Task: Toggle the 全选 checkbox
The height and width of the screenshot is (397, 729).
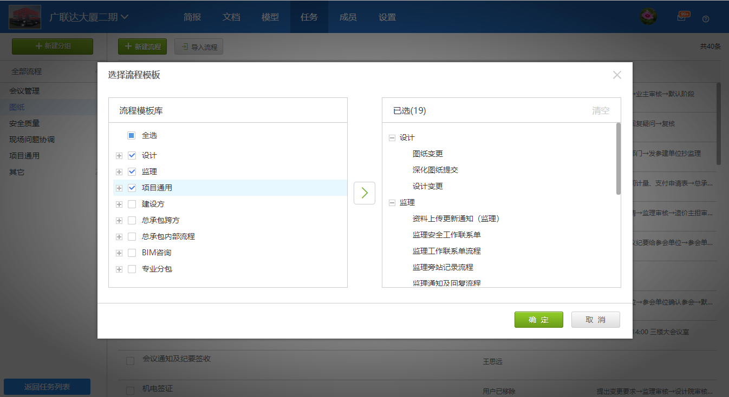Action: [x=131, y=136]
